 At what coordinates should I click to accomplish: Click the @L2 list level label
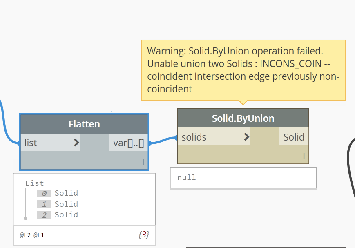(x=25, y=235)
